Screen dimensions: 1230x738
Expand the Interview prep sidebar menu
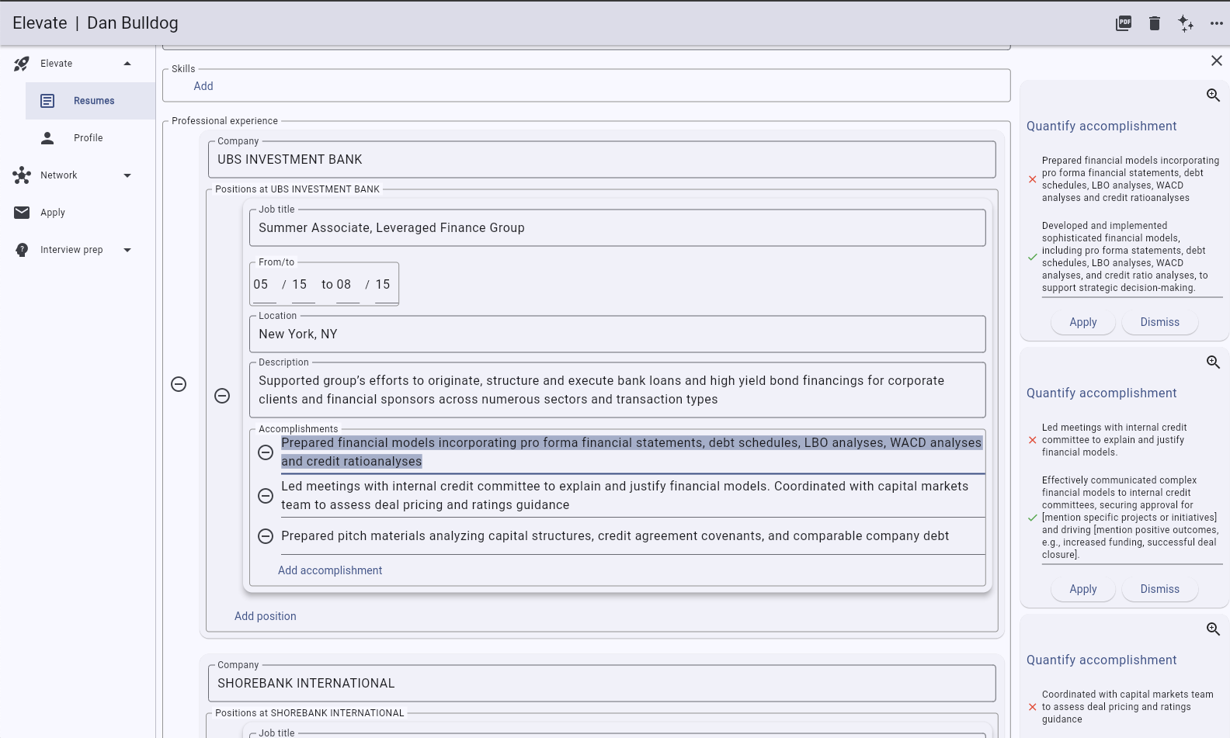pos(127,250)
